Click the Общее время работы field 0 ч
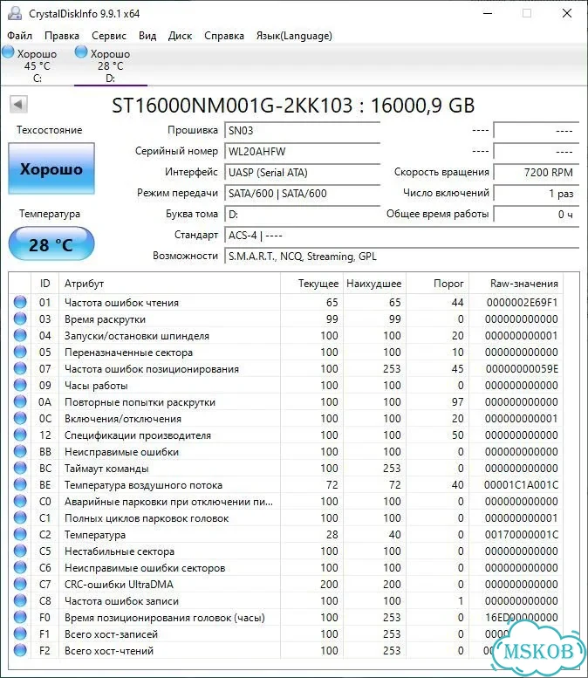Screen dimensions: 588x678 point(537,215)
